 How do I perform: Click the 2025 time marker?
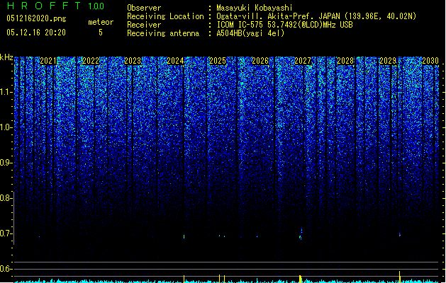pyautogui.click(x=218, y=61)
